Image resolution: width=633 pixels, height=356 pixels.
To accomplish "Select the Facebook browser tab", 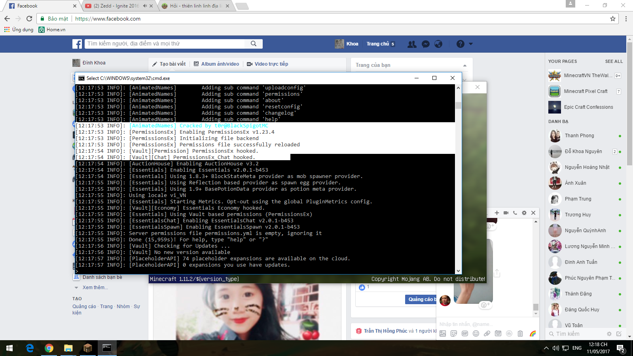I will [x=42, y=6].
